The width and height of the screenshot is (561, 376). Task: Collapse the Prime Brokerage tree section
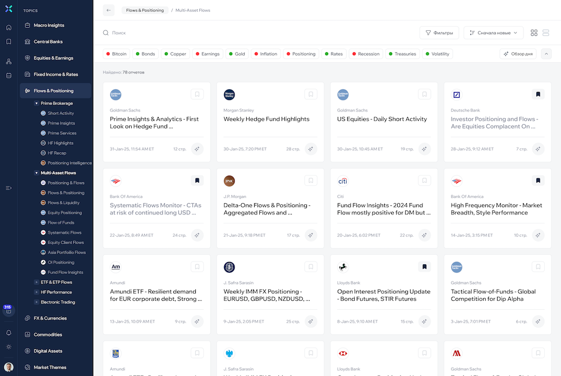click(x=36, y=103)
